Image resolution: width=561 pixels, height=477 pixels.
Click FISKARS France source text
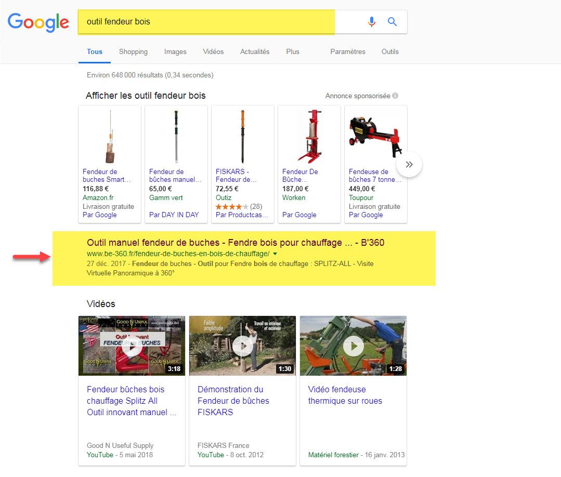pos(223,445)
